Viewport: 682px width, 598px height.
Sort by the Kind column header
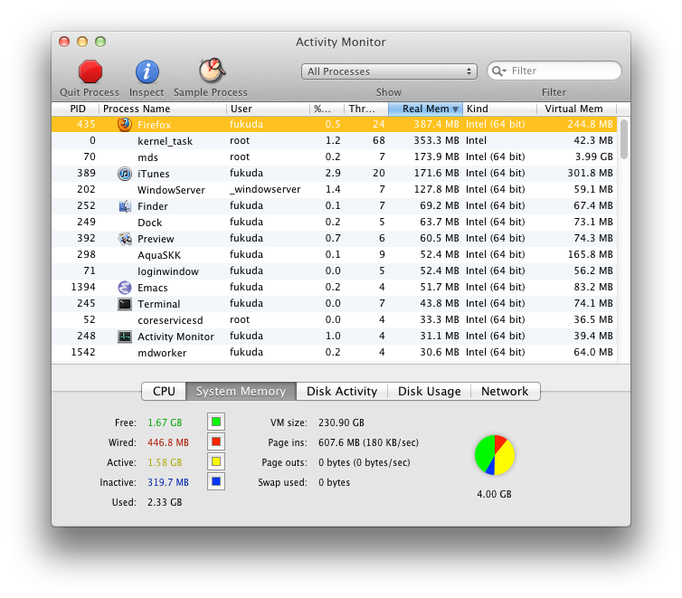pyautogui.click(x=500, y=109)
